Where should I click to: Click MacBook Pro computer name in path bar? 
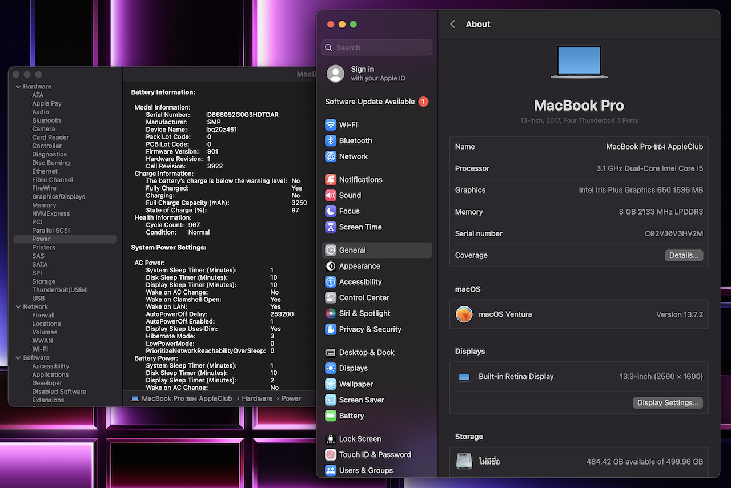187,398
